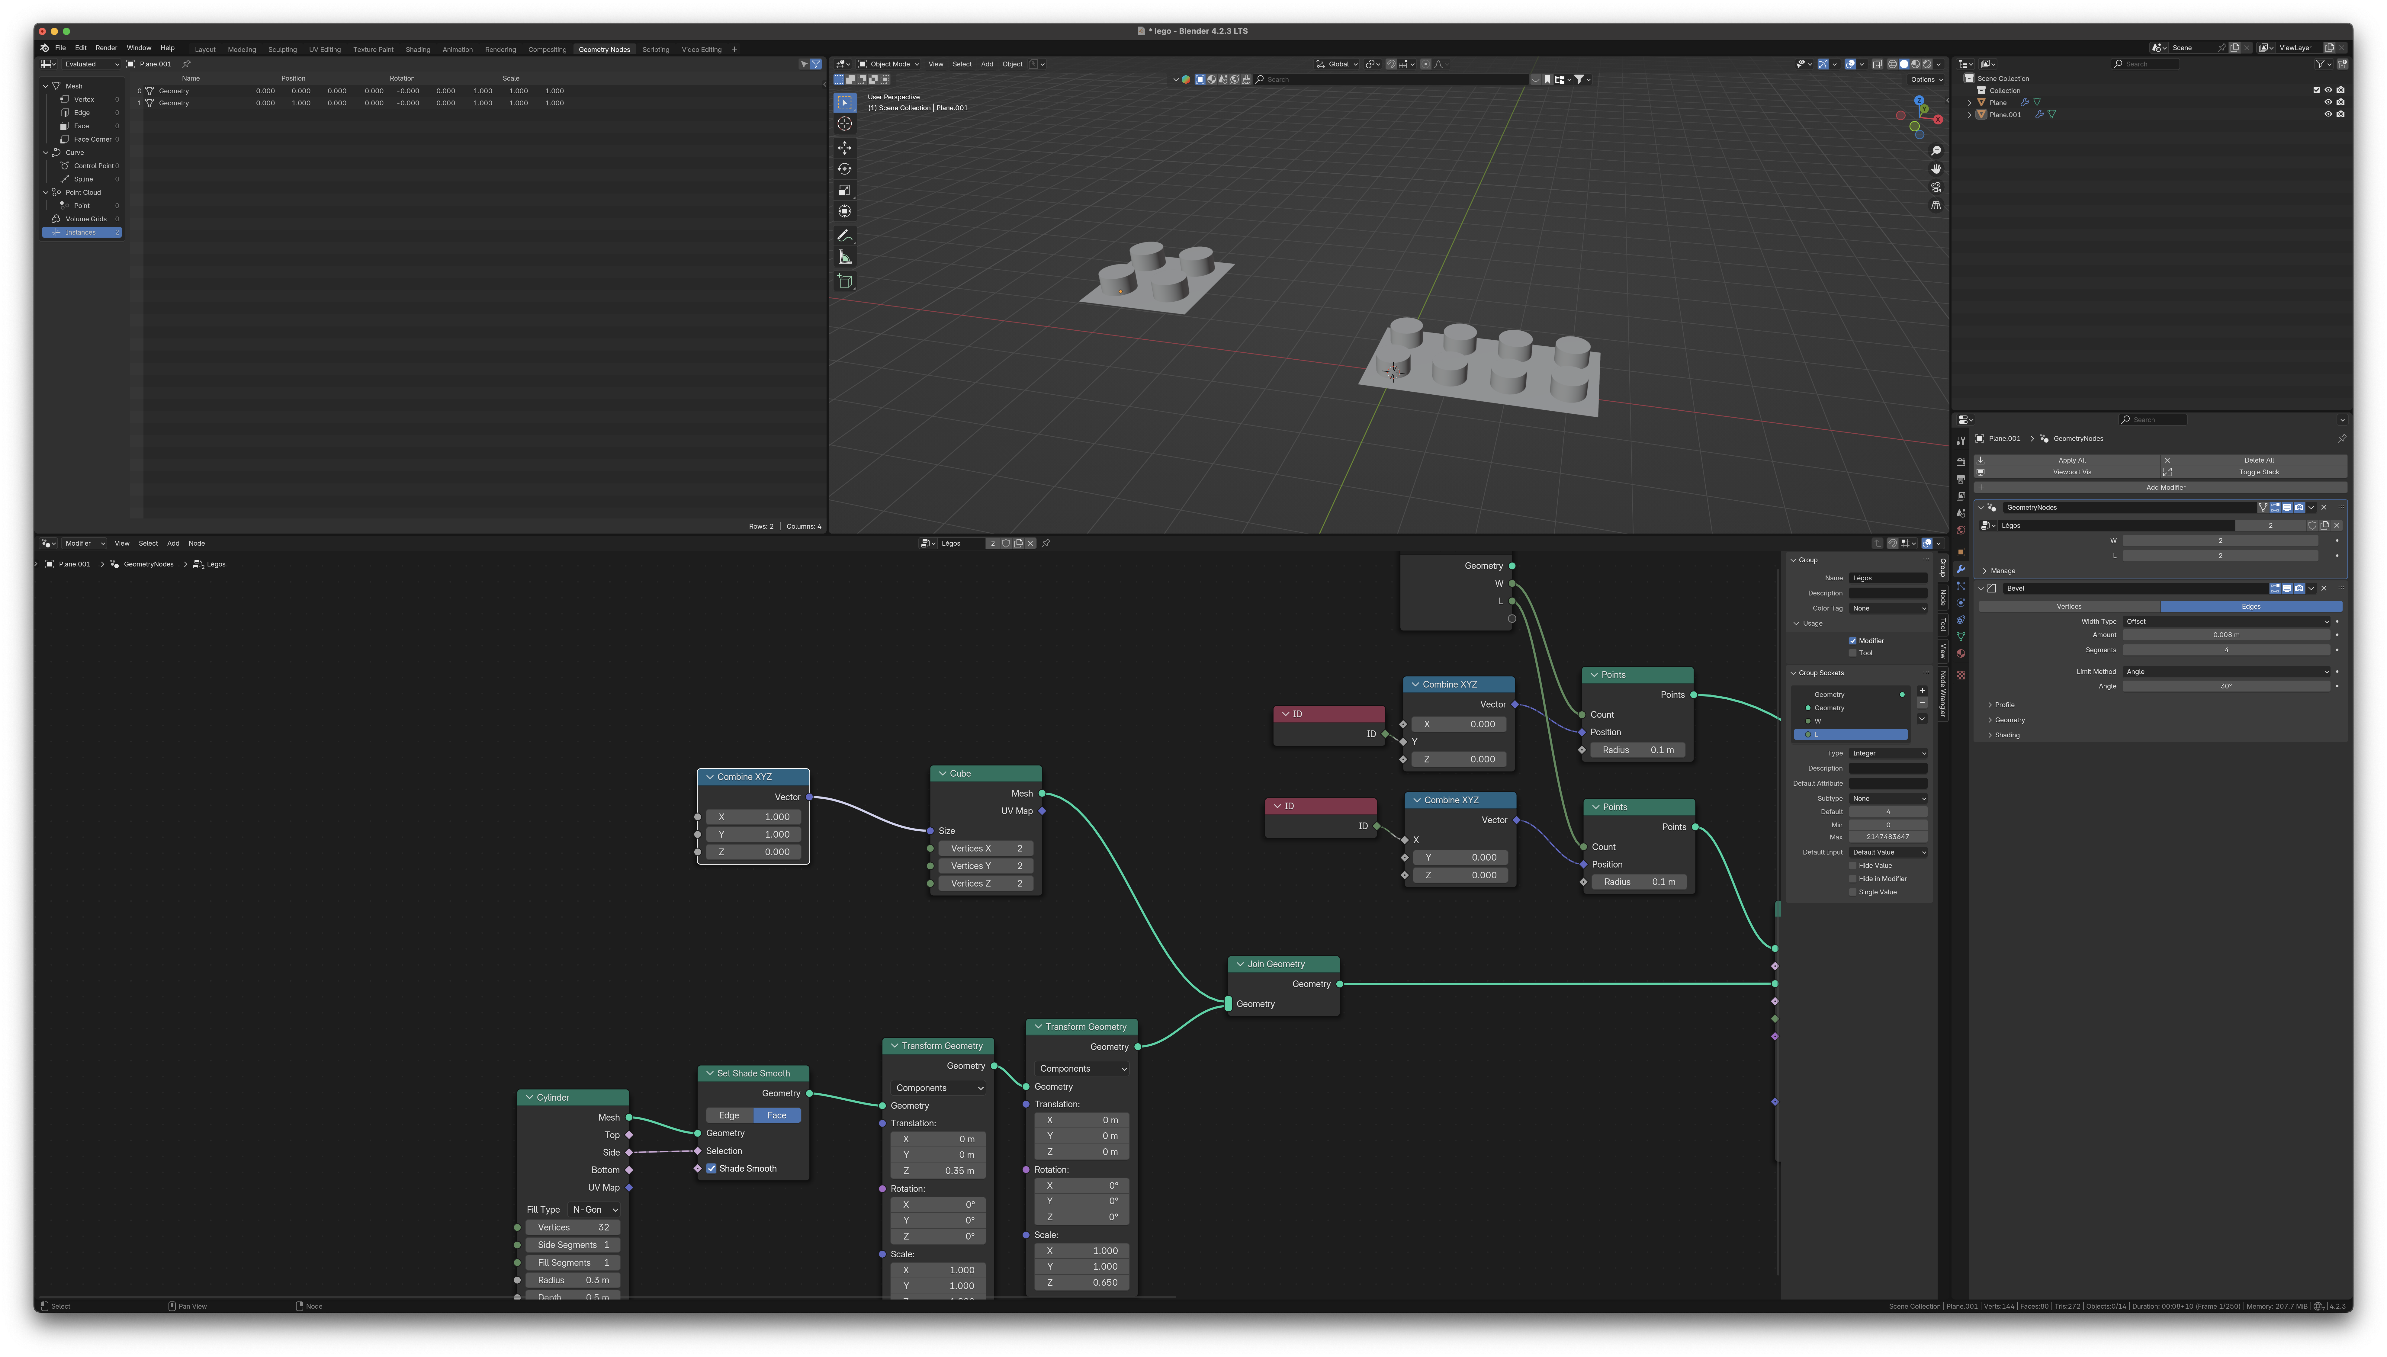Open the Node menu in node editor
This screenshot has height=1357, width=2387.
[197, 543]
